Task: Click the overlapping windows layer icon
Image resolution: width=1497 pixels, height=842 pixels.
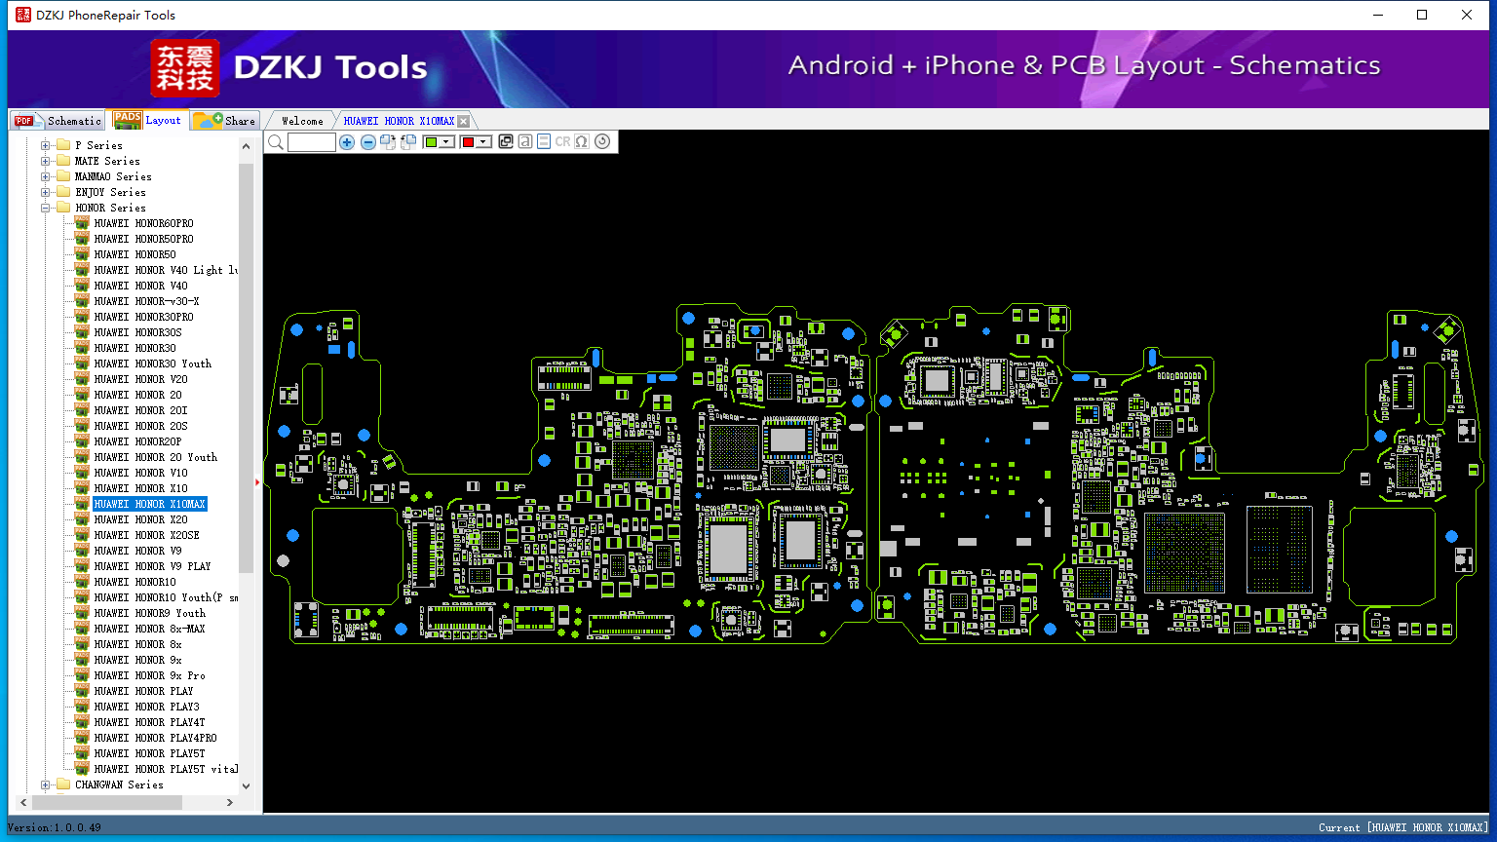Action: [506, 142]
